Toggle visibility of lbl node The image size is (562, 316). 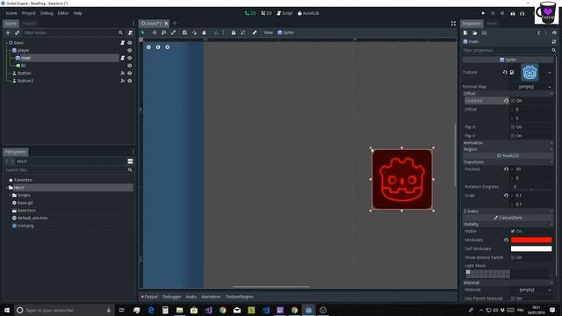(130, 66)
